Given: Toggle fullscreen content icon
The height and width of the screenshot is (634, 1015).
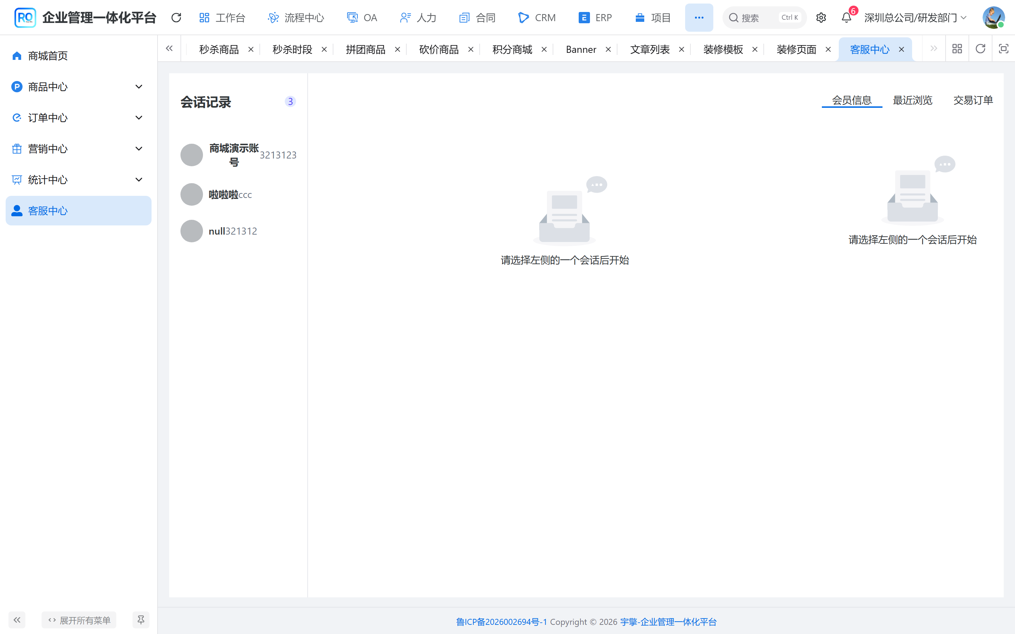Looking at the screenshot, I should [1003, 49].
